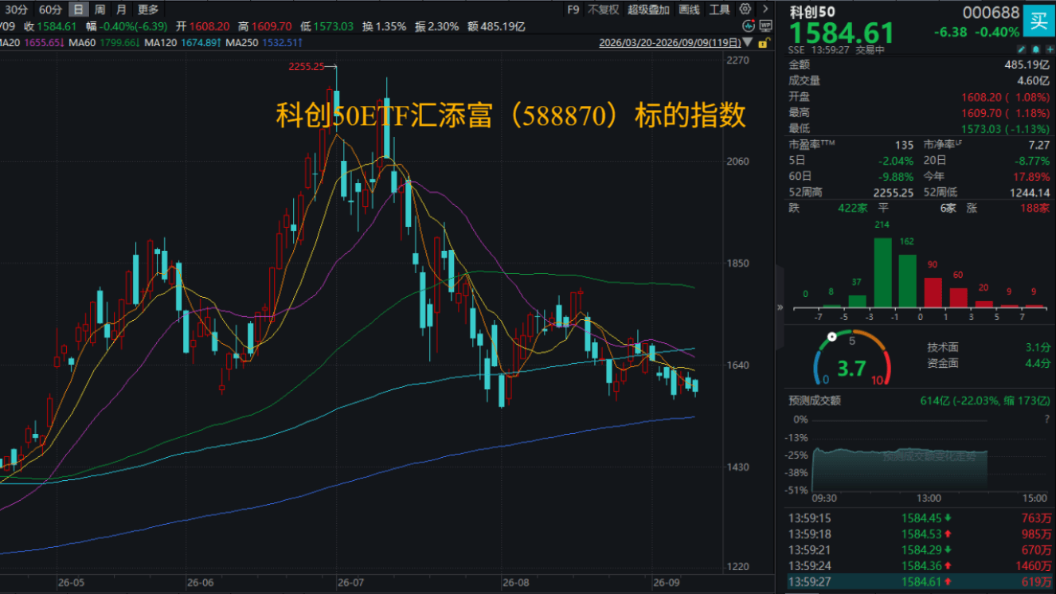The height and width of the screenshot is (594, 1056).
Task: Click the date range 2026/03/20-2026/09/09 link
Action: (670, 43)
